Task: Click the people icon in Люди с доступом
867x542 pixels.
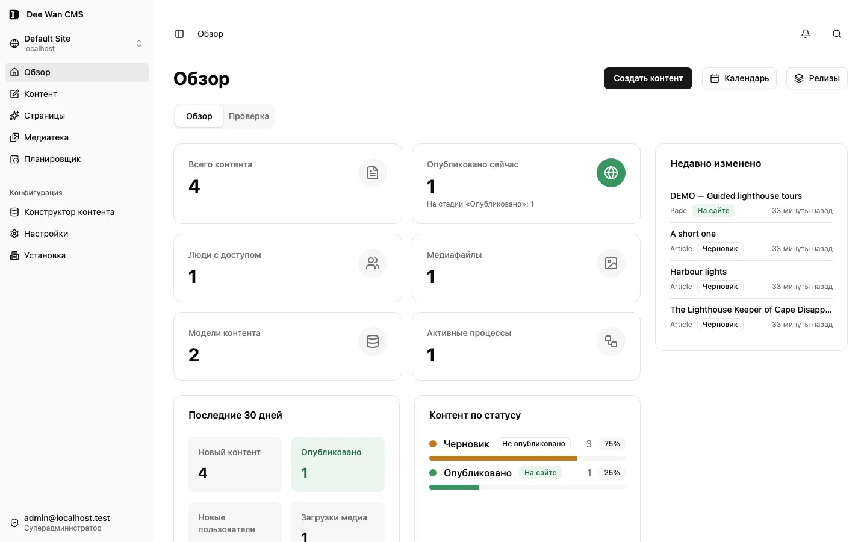Action: (373, 263)
